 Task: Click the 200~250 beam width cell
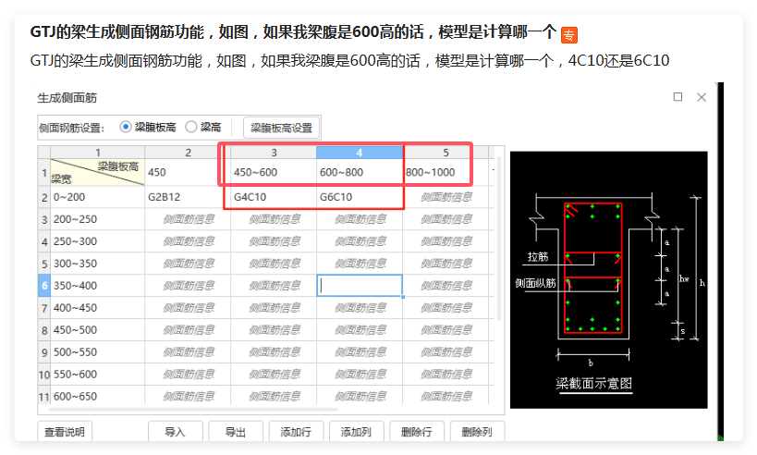coord(98,219)
